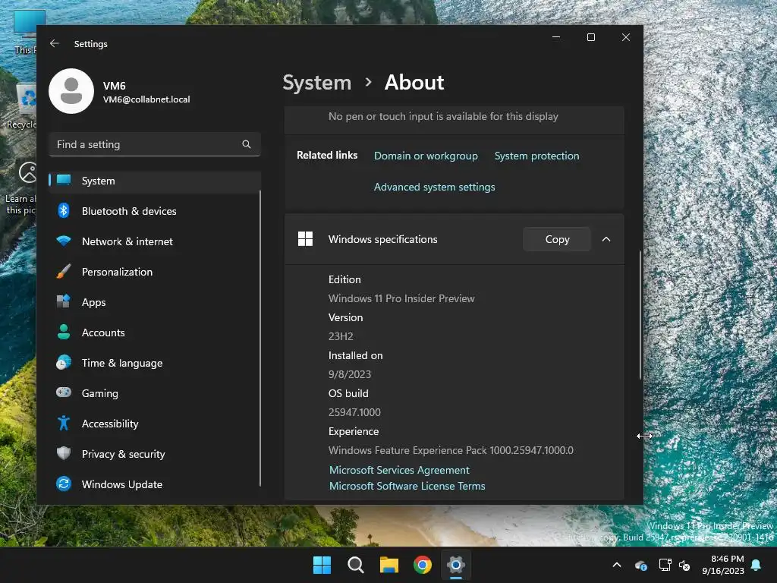The image size is (777, 583).
Task: Click the content pane vertical scrollbar
Action: click(640, 315)
